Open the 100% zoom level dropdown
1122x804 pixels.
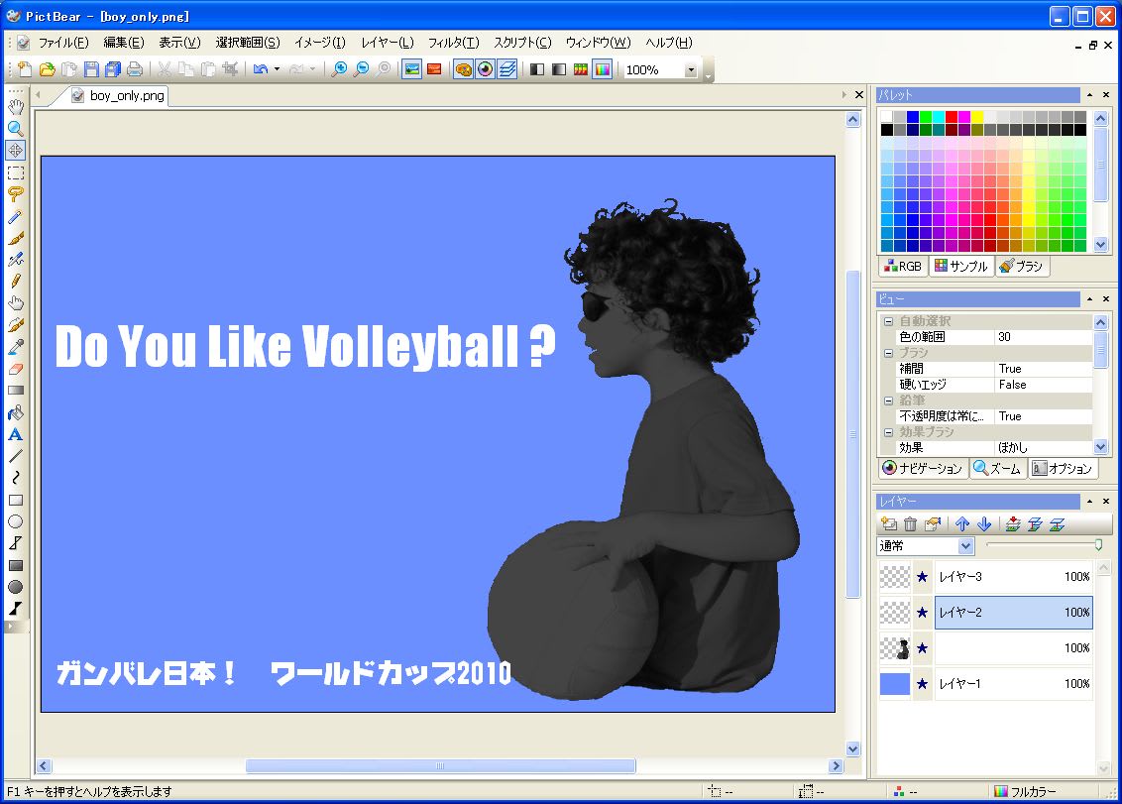click(691, 70)
